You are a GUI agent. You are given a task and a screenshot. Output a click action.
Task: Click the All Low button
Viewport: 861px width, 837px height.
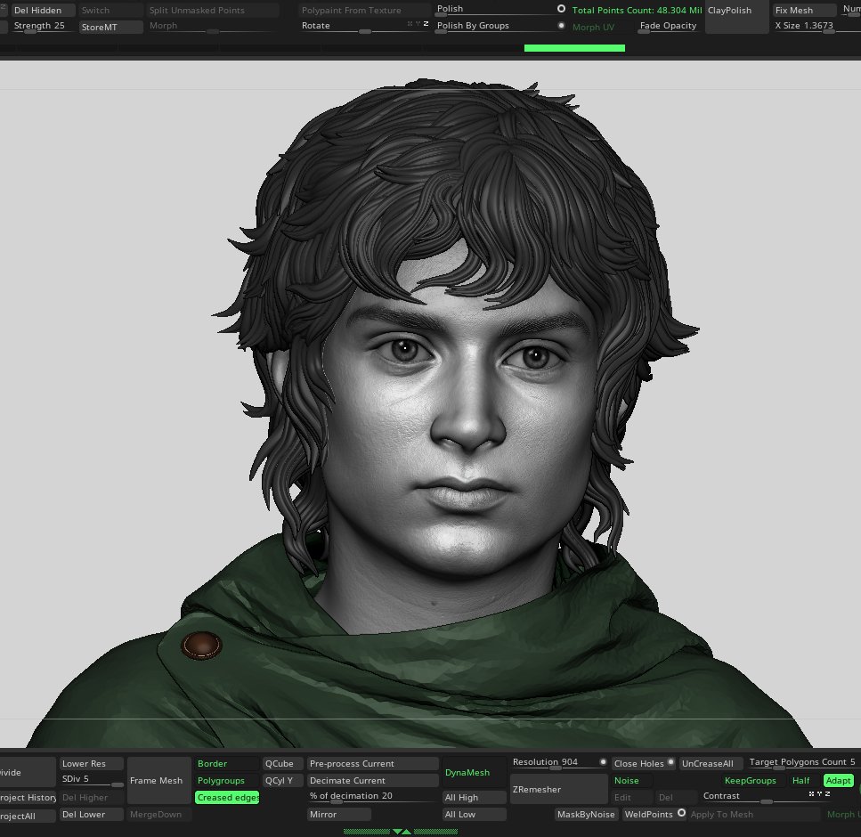click(x=474, y=815)
